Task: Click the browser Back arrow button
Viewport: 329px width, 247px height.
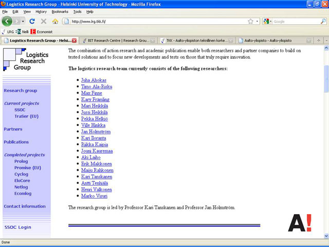Action: tap(7, 22)
